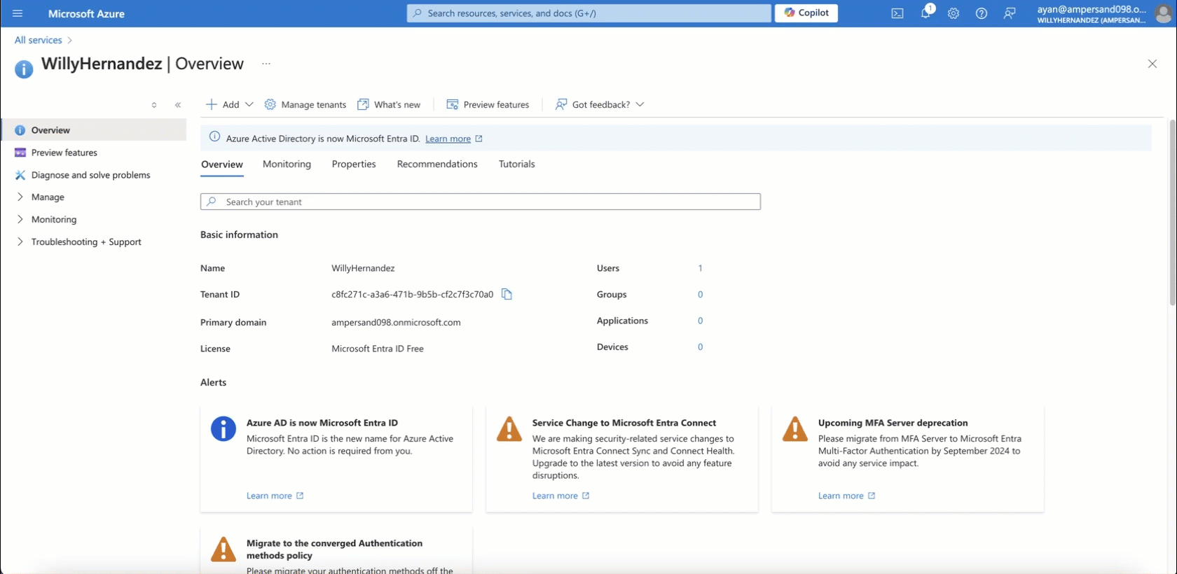1177x574 pixels.
Task: Click the vertical scrollbar on the right
Action: click(x=1172, y=212)
